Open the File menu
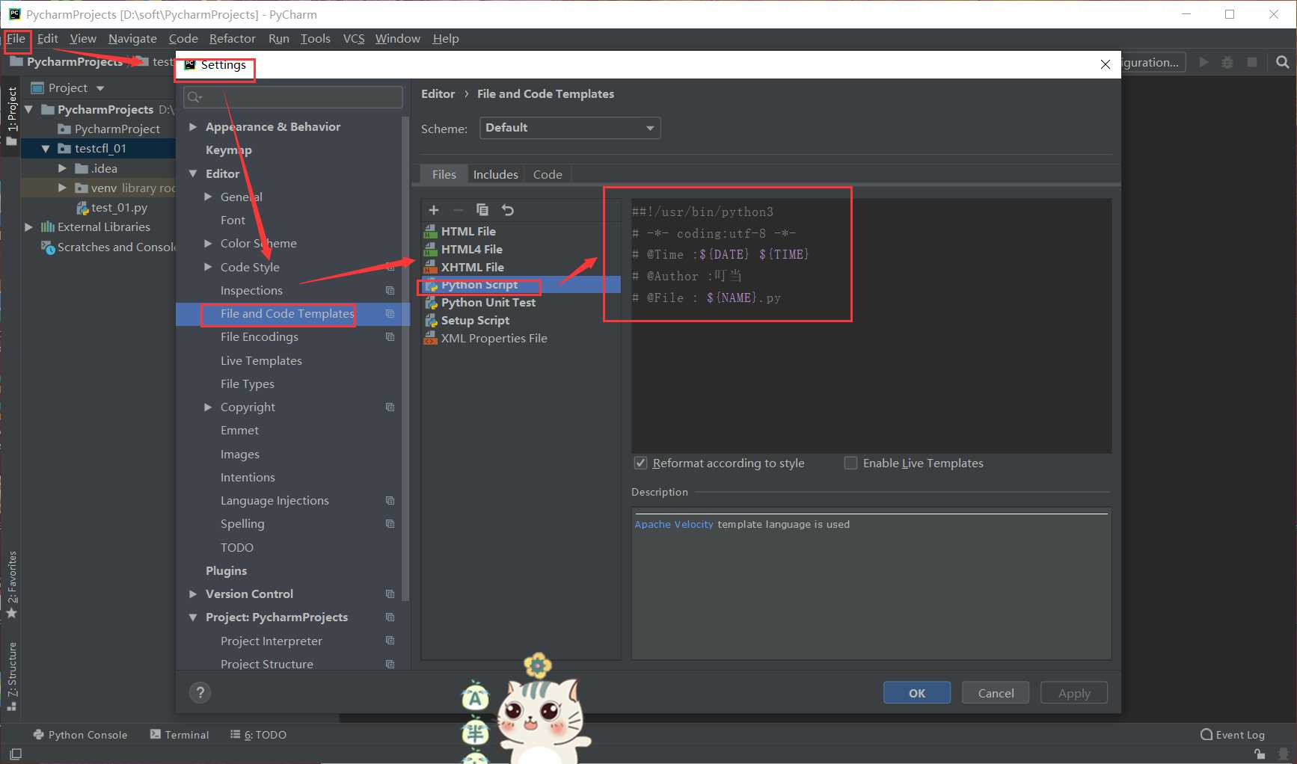This screenshot has height=764, width=1297. tap(16, 38)
